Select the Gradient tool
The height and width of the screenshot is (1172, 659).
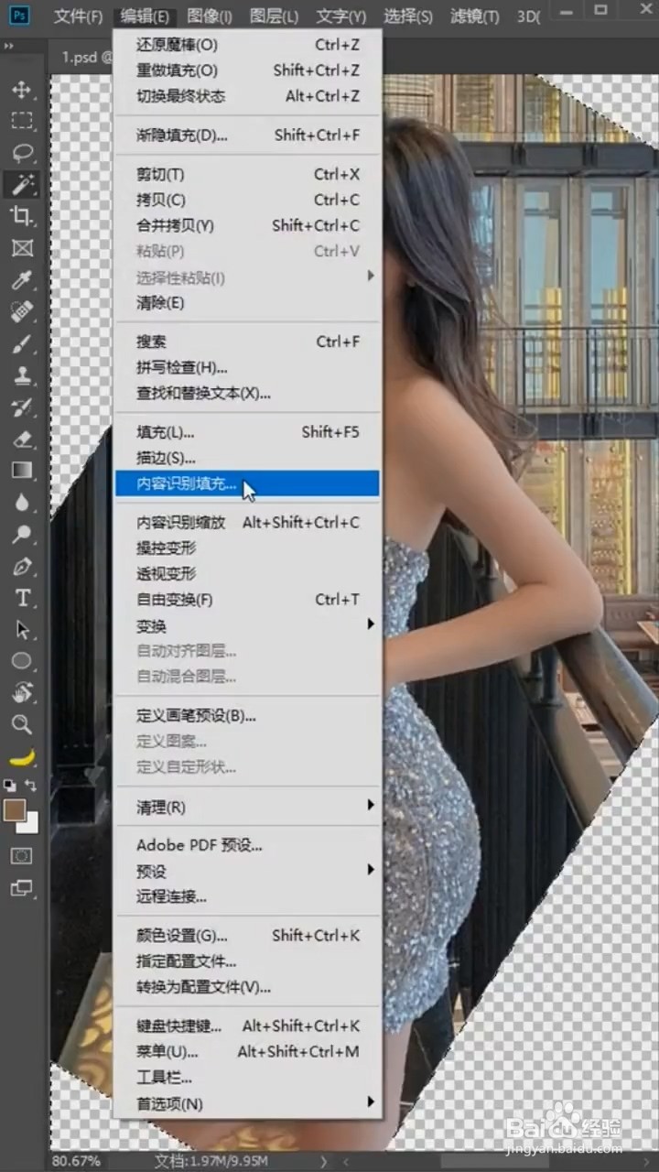(x=21, y=470)
